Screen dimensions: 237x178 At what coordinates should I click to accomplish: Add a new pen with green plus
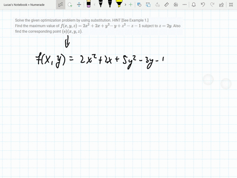[x=130, y=4]
